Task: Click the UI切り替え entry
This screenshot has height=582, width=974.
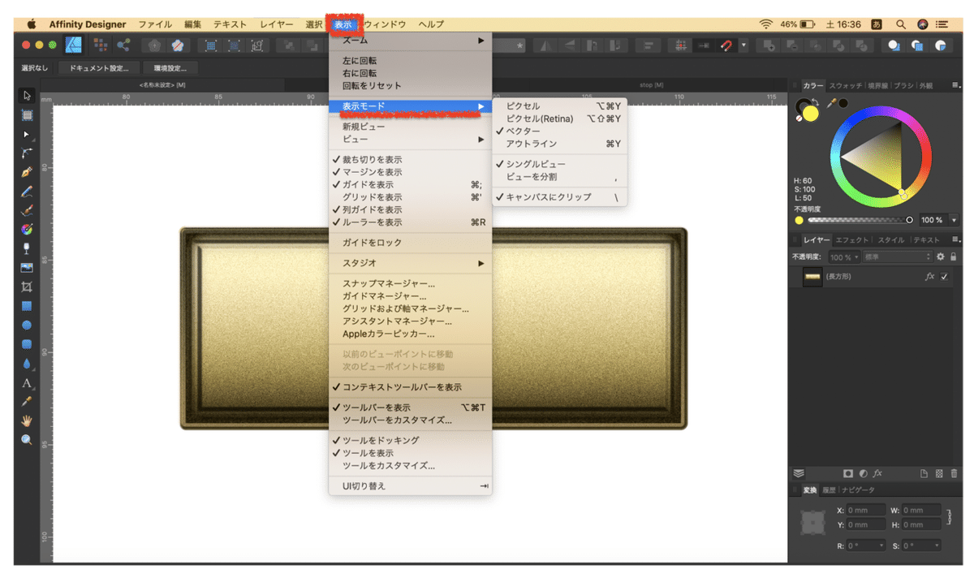Action: (410, 486)
